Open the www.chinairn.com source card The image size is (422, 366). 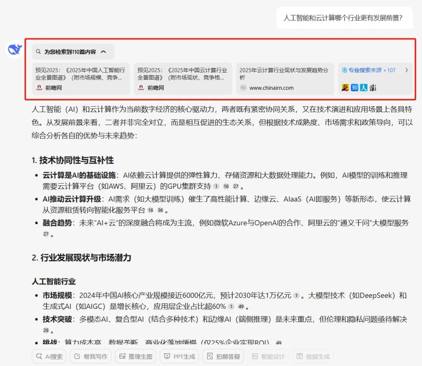[x=285, y=79]
